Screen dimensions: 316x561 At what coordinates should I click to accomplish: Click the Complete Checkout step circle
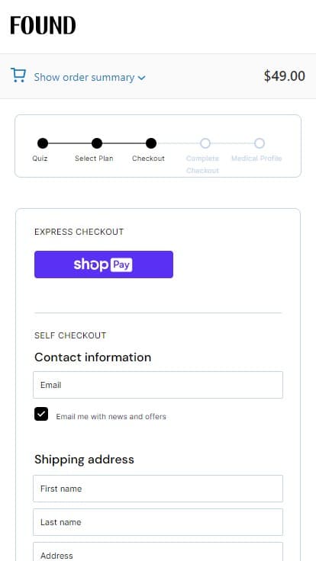pyautogui.click(x=205, y=143)
